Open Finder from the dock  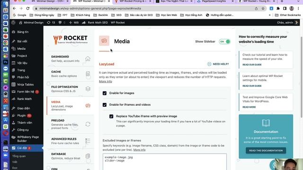pyautogui.click(x=5, y=4)
